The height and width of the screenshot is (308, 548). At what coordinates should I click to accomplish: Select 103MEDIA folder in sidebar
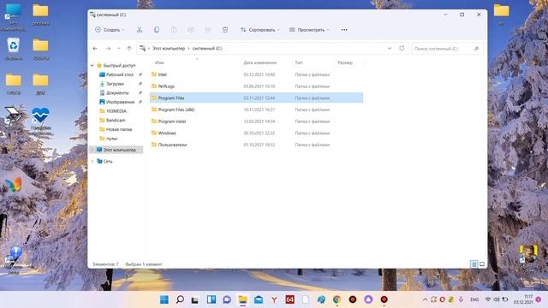(116, 111)
